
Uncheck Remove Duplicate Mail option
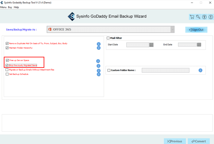tap(7, 44)
